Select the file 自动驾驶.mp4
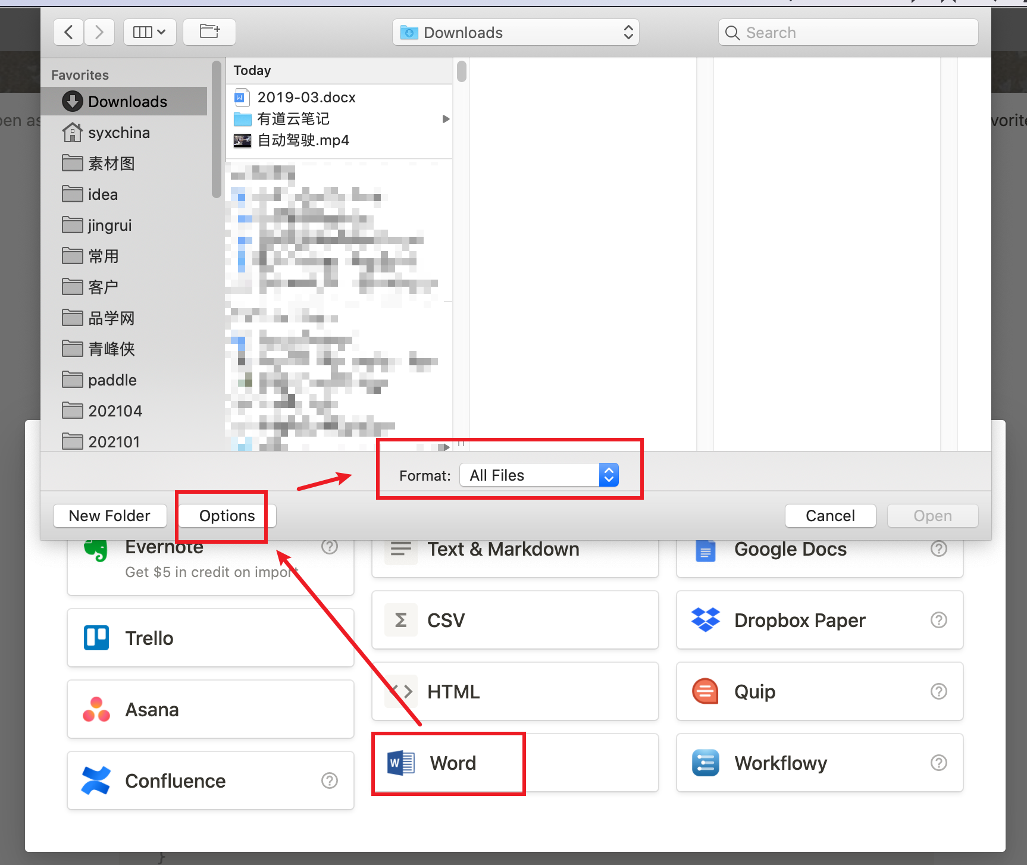1027x865 pixels. pyautogui.click(x=339, y=140)
